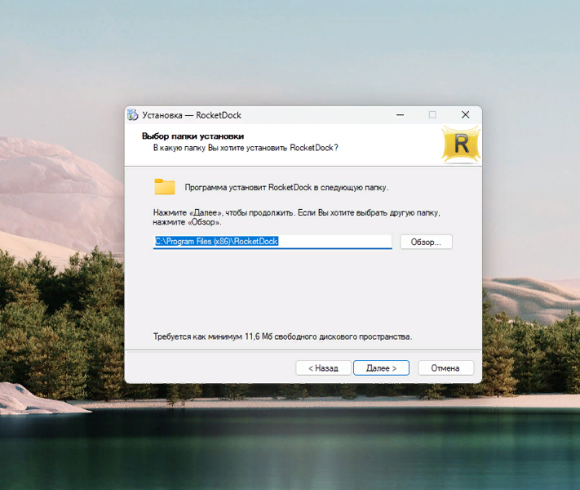The height and width of the screenshot is (490, 580).
Task: Click the Обзор... browse button
Action: [426, 243]
